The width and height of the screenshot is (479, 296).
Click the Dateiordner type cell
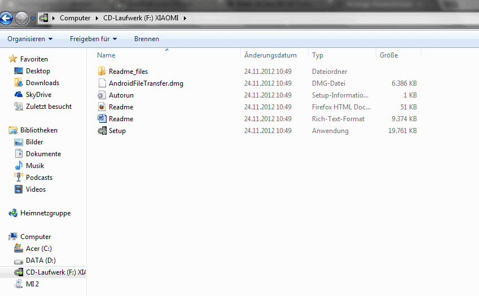[329, 72]
